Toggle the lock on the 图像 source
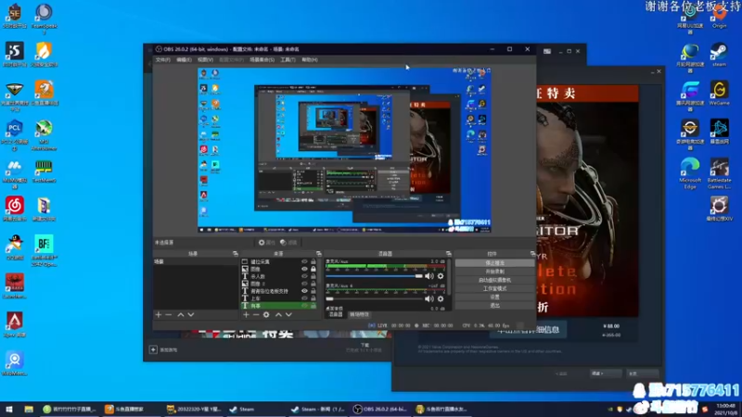This screenshot has width=742, height=417. click(313, 269)
